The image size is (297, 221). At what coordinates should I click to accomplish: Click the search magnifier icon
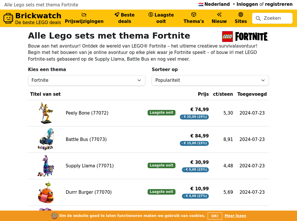pos(258,18)
